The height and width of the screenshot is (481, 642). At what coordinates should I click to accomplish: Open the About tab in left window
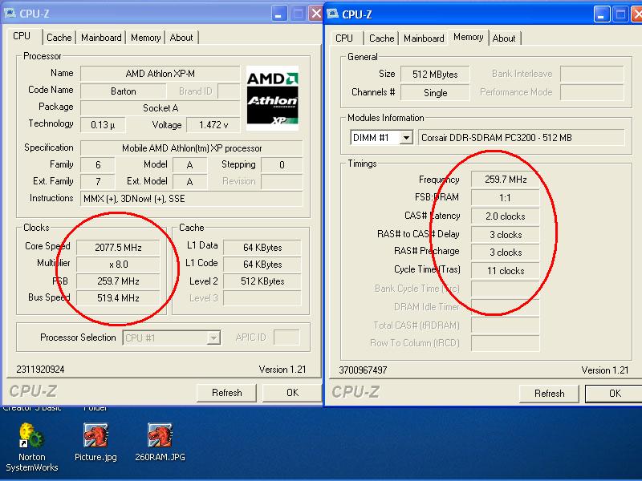[181, 38]
